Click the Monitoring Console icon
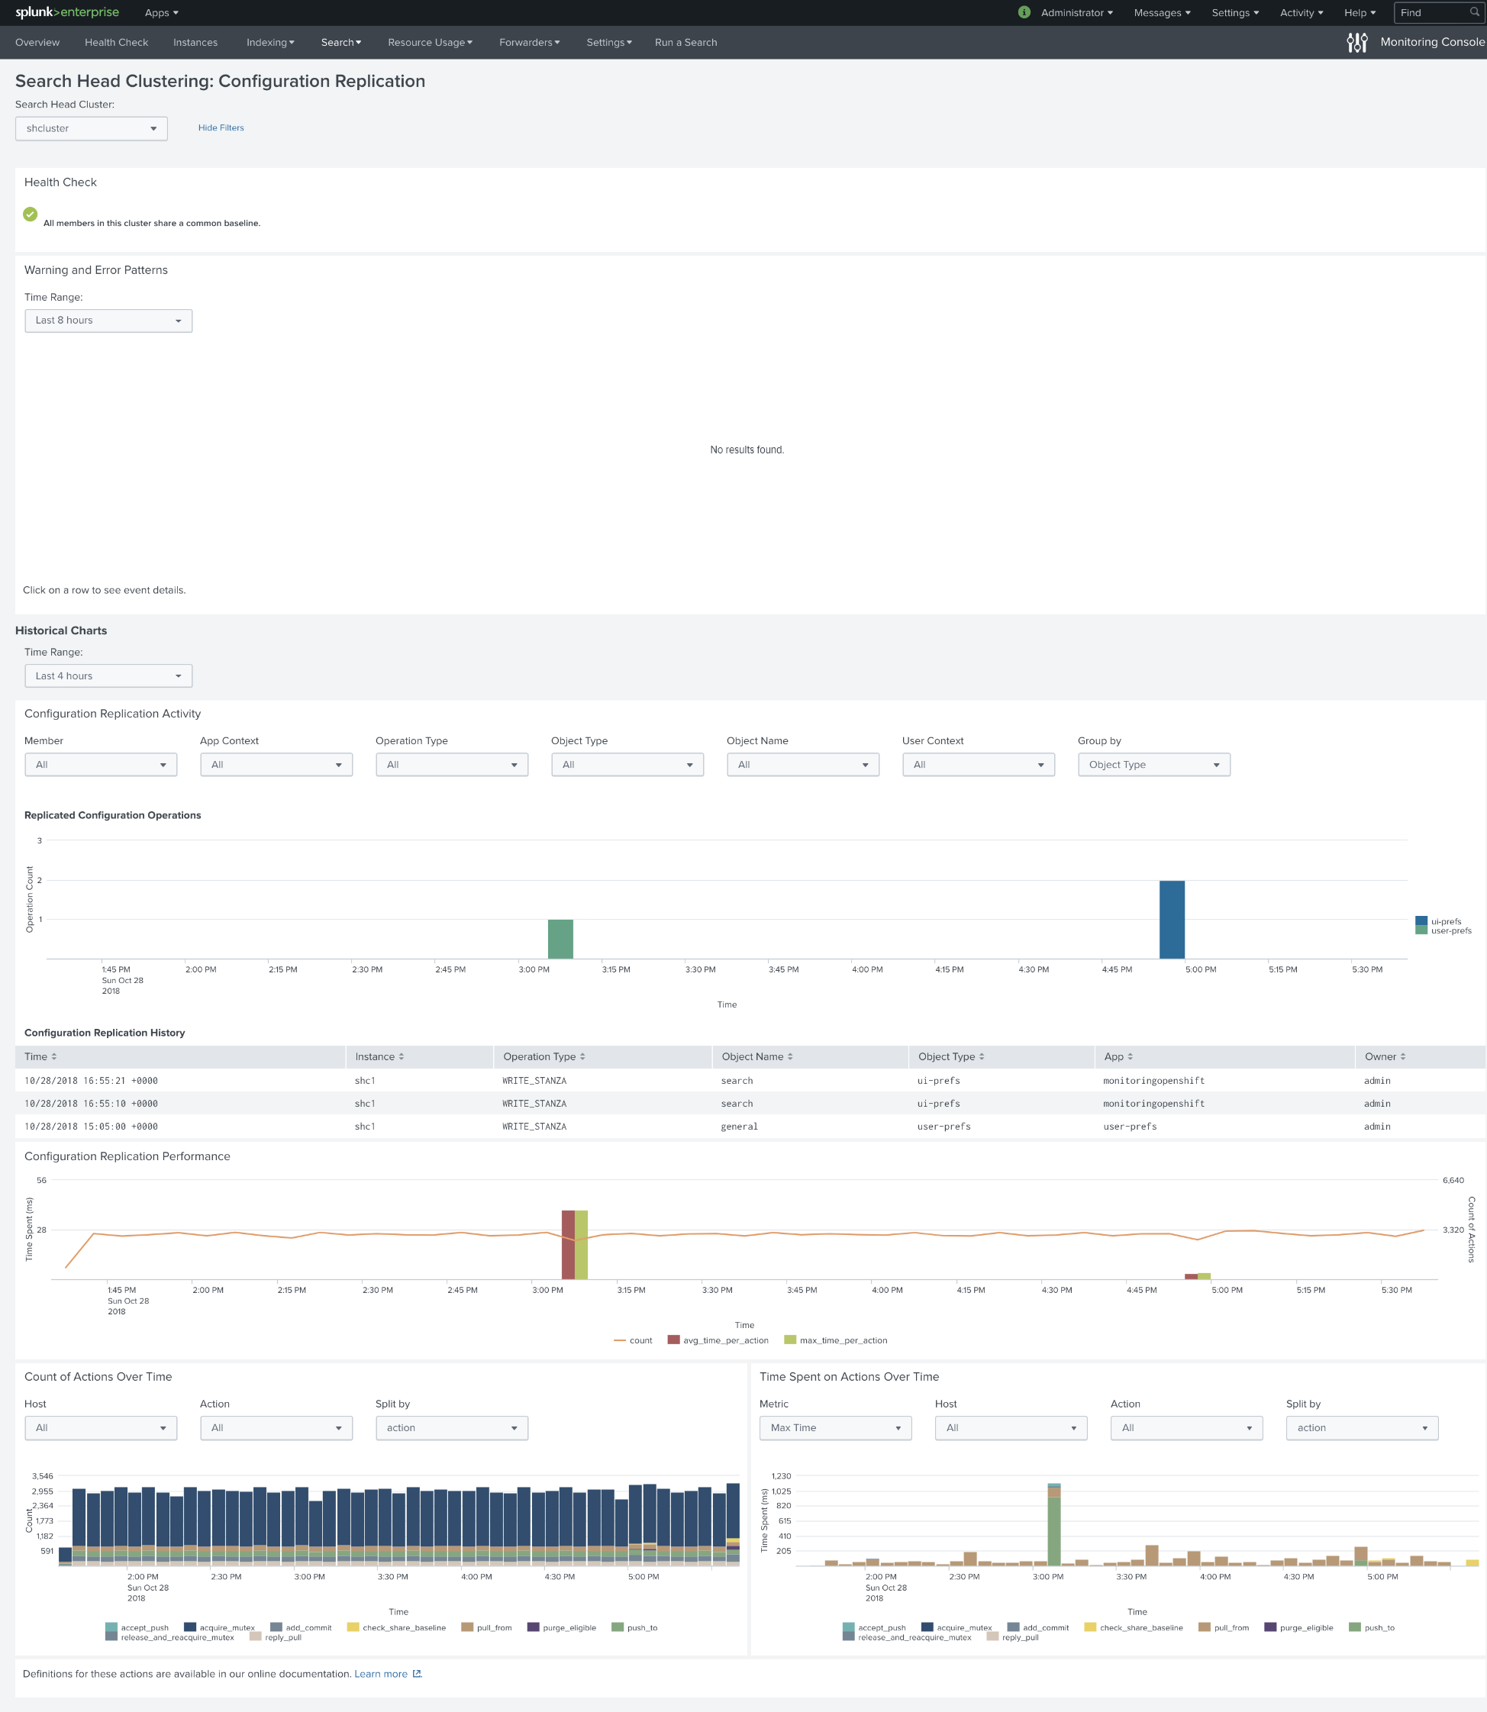This screenshot has width=1487, height=1712. pos(1357,42)
